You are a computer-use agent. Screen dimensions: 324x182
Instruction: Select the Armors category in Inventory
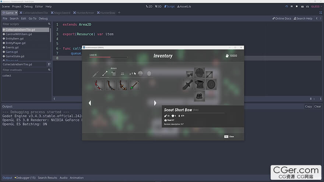[x=113, y=74]
